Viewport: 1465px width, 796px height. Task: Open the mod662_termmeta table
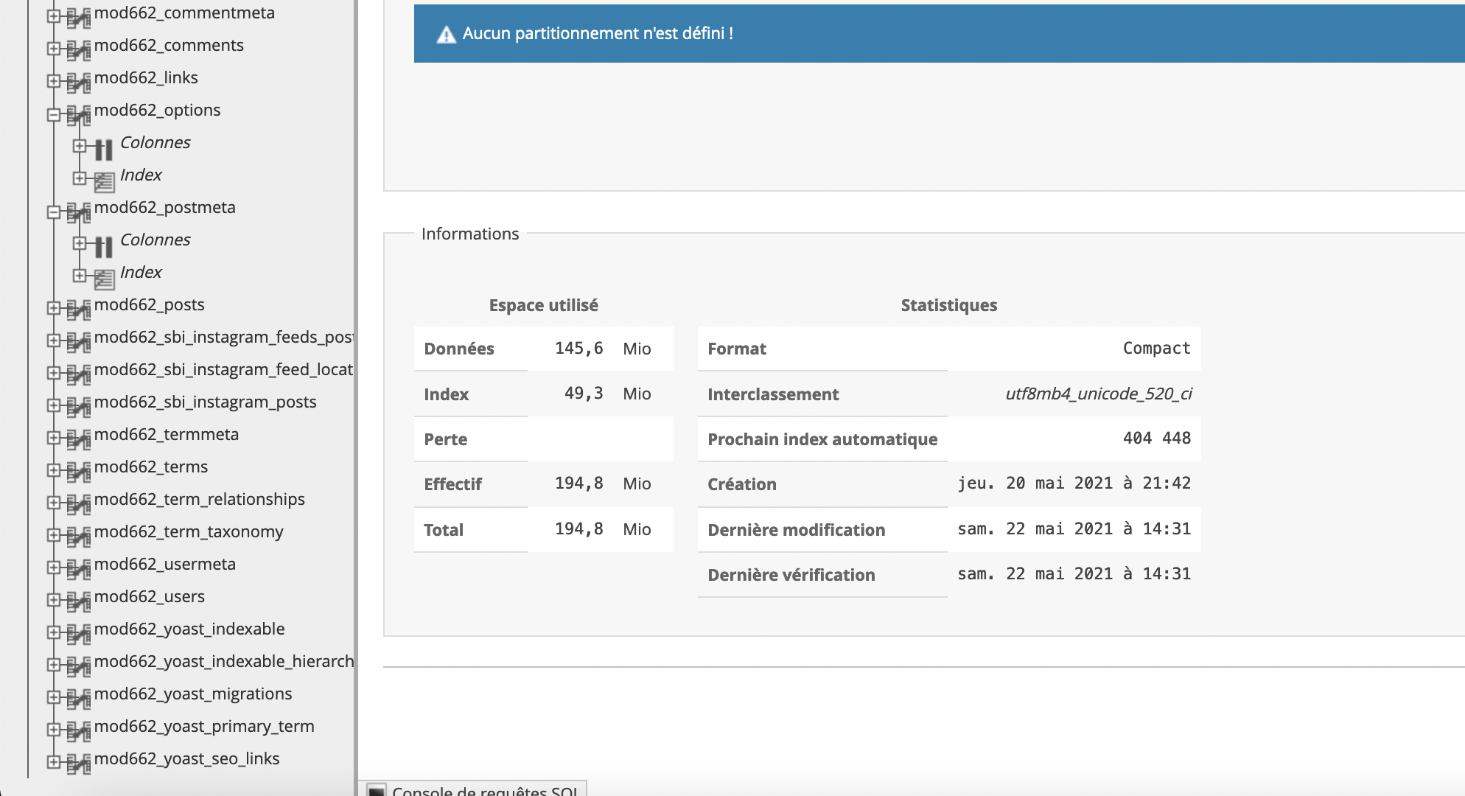click(x=166, y=434)
